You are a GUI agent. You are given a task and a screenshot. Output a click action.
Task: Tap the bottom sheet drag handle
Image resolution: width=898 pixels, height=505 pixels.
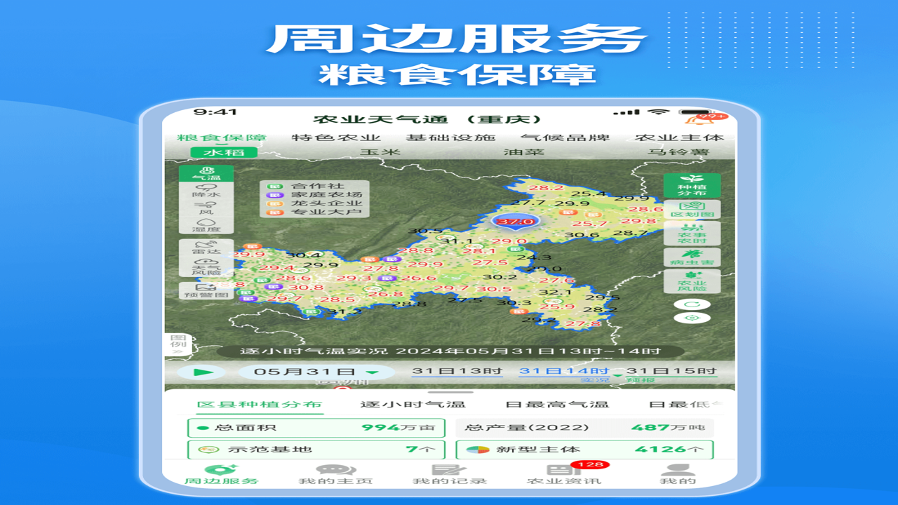click(450, 393)
